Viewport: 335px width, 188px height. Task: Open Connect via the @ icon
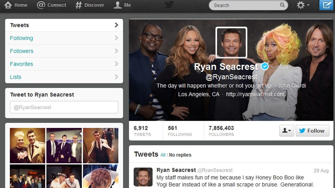click(x=41, y=5)
